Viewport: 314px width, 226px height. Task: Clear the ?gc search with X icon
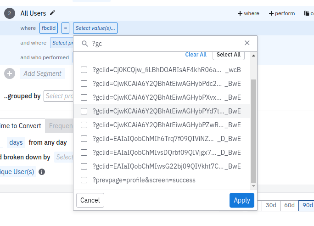pyautogui.click(x=247, y=43)
